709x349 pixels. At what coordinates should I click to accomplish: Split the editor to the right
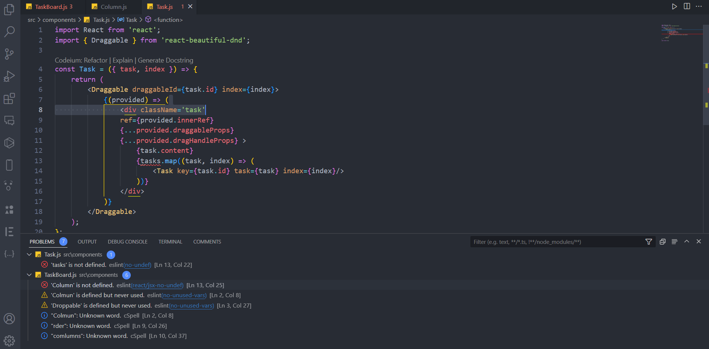coord(687,7)
